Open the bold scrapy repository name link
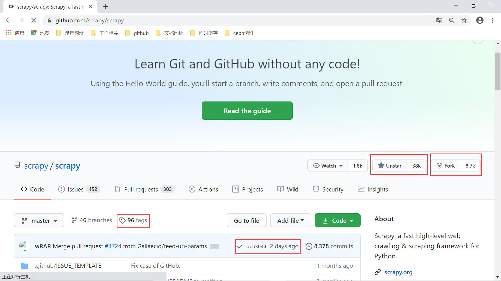Viewport: 501px width, 281px height. pyautogui.click(x=68, y=166)
